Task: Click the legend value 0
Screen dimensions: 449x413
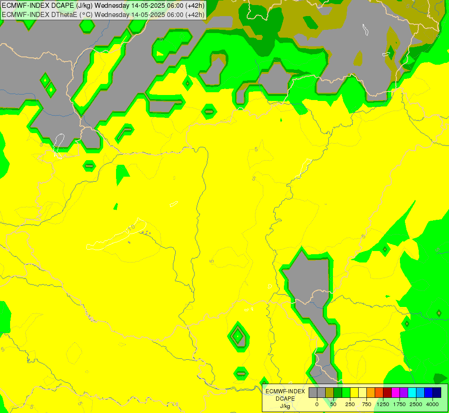Action: (x=317, y=404)
